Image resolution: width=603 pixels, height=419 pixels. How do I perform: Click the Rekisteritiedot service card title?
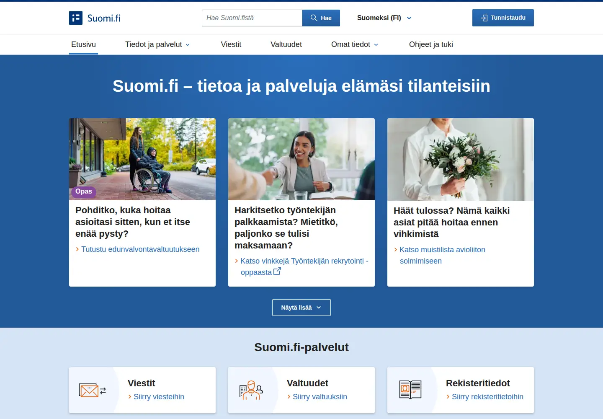478,383
